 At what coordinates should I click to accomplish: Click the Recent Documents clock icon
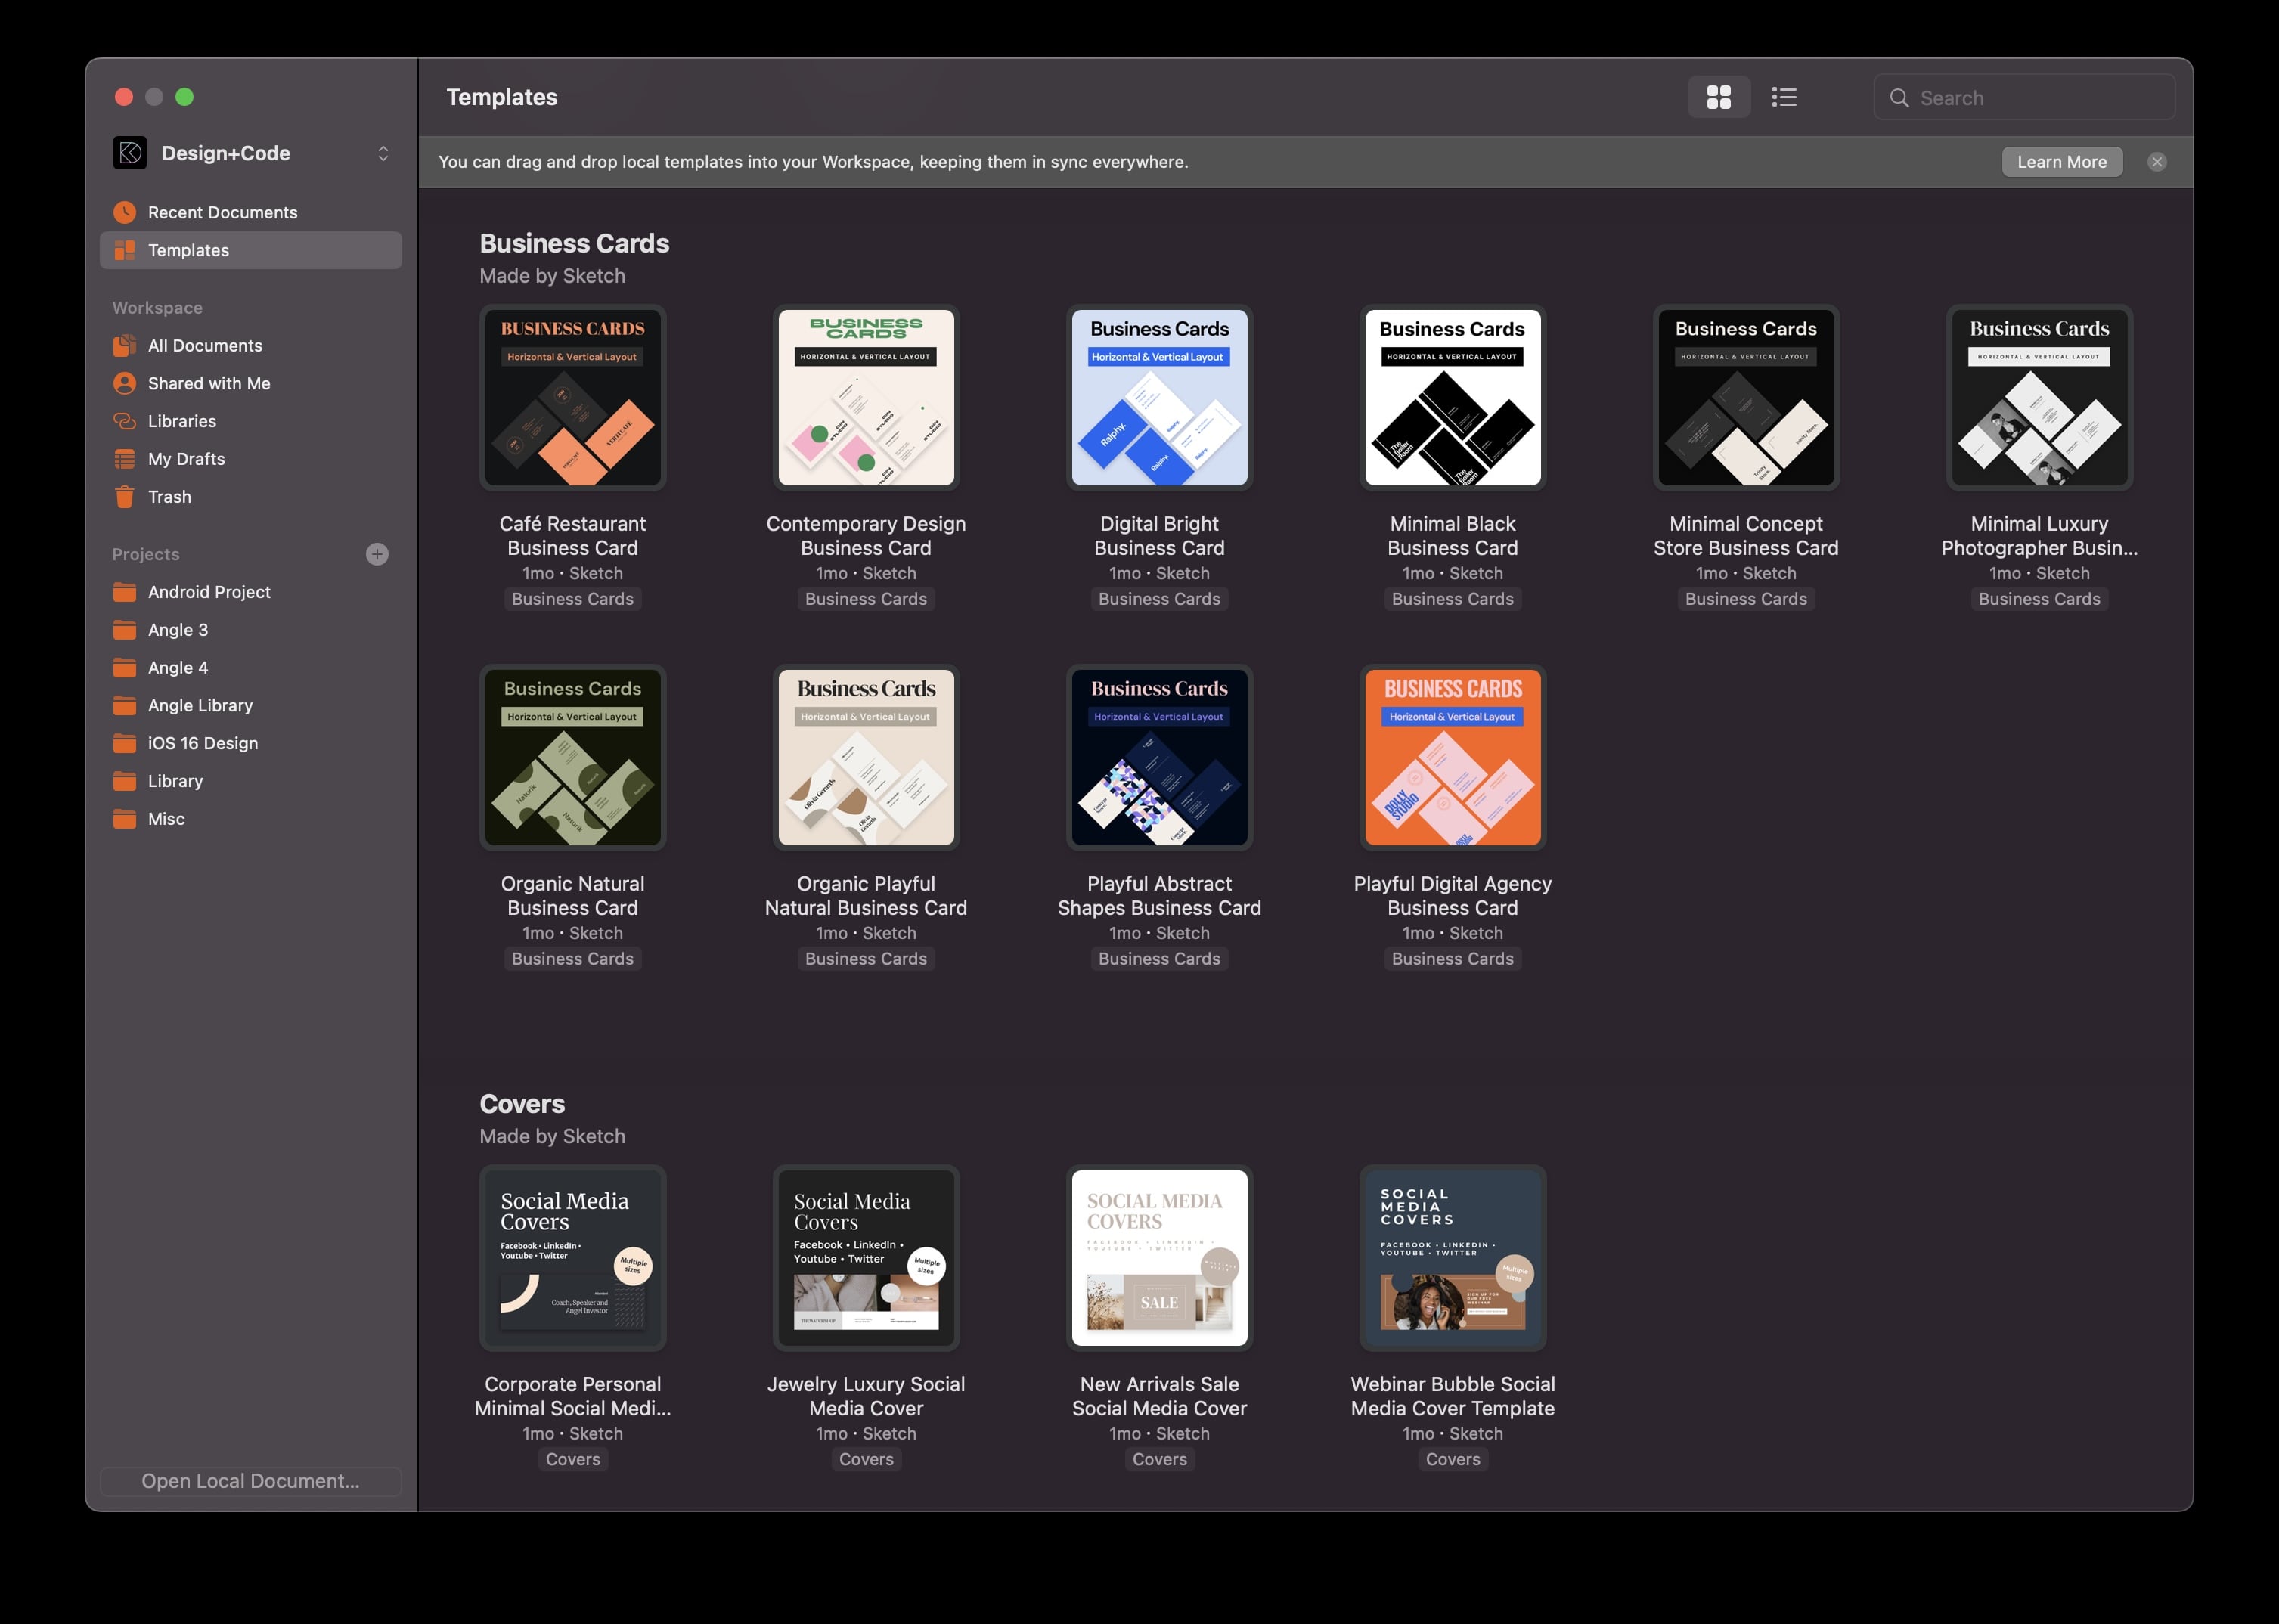tap(125, 212)
